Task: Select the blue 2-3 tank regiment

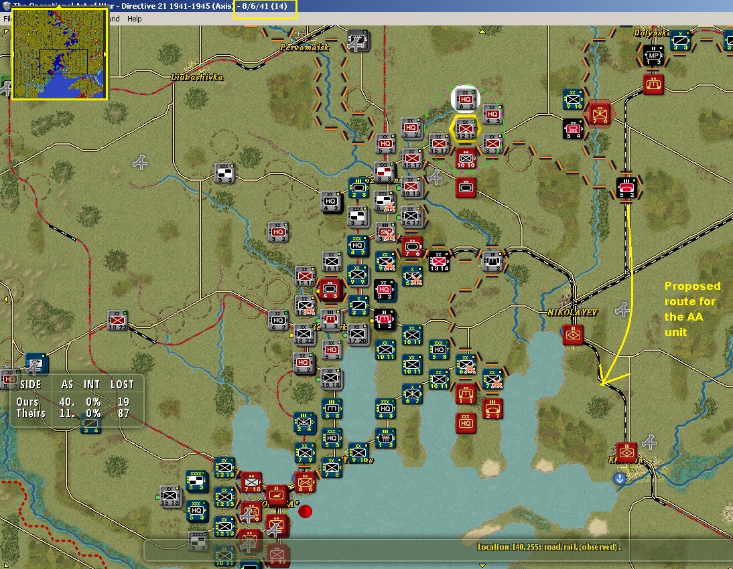Action: [358, 188]
